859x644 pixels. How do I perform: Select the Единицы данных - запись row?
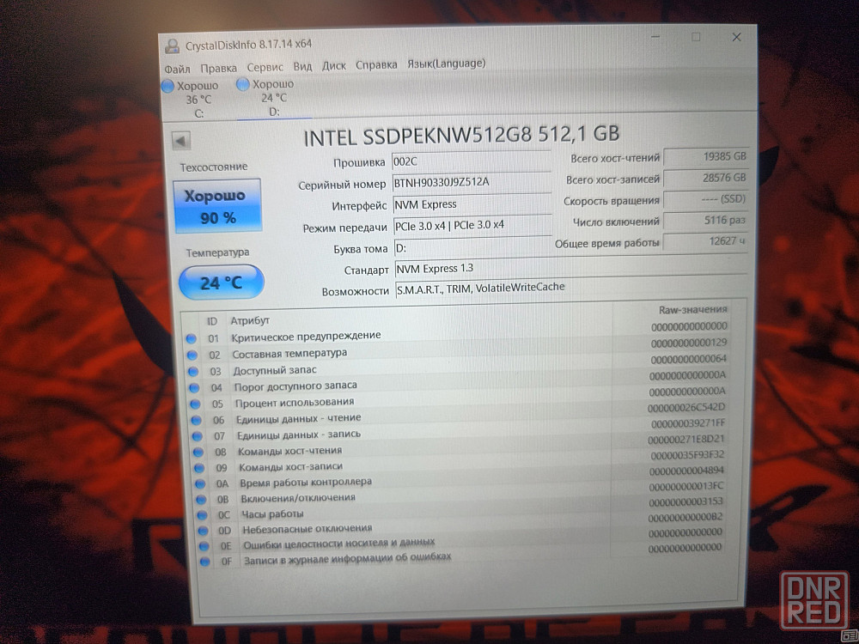(458, 431)
